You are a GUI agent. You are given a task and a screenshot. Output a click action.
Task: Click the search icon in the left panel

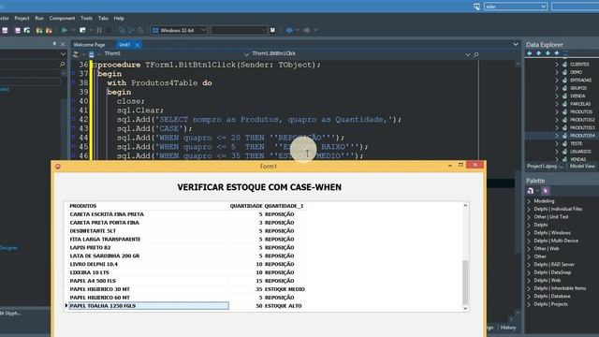[x=63, y=65]
